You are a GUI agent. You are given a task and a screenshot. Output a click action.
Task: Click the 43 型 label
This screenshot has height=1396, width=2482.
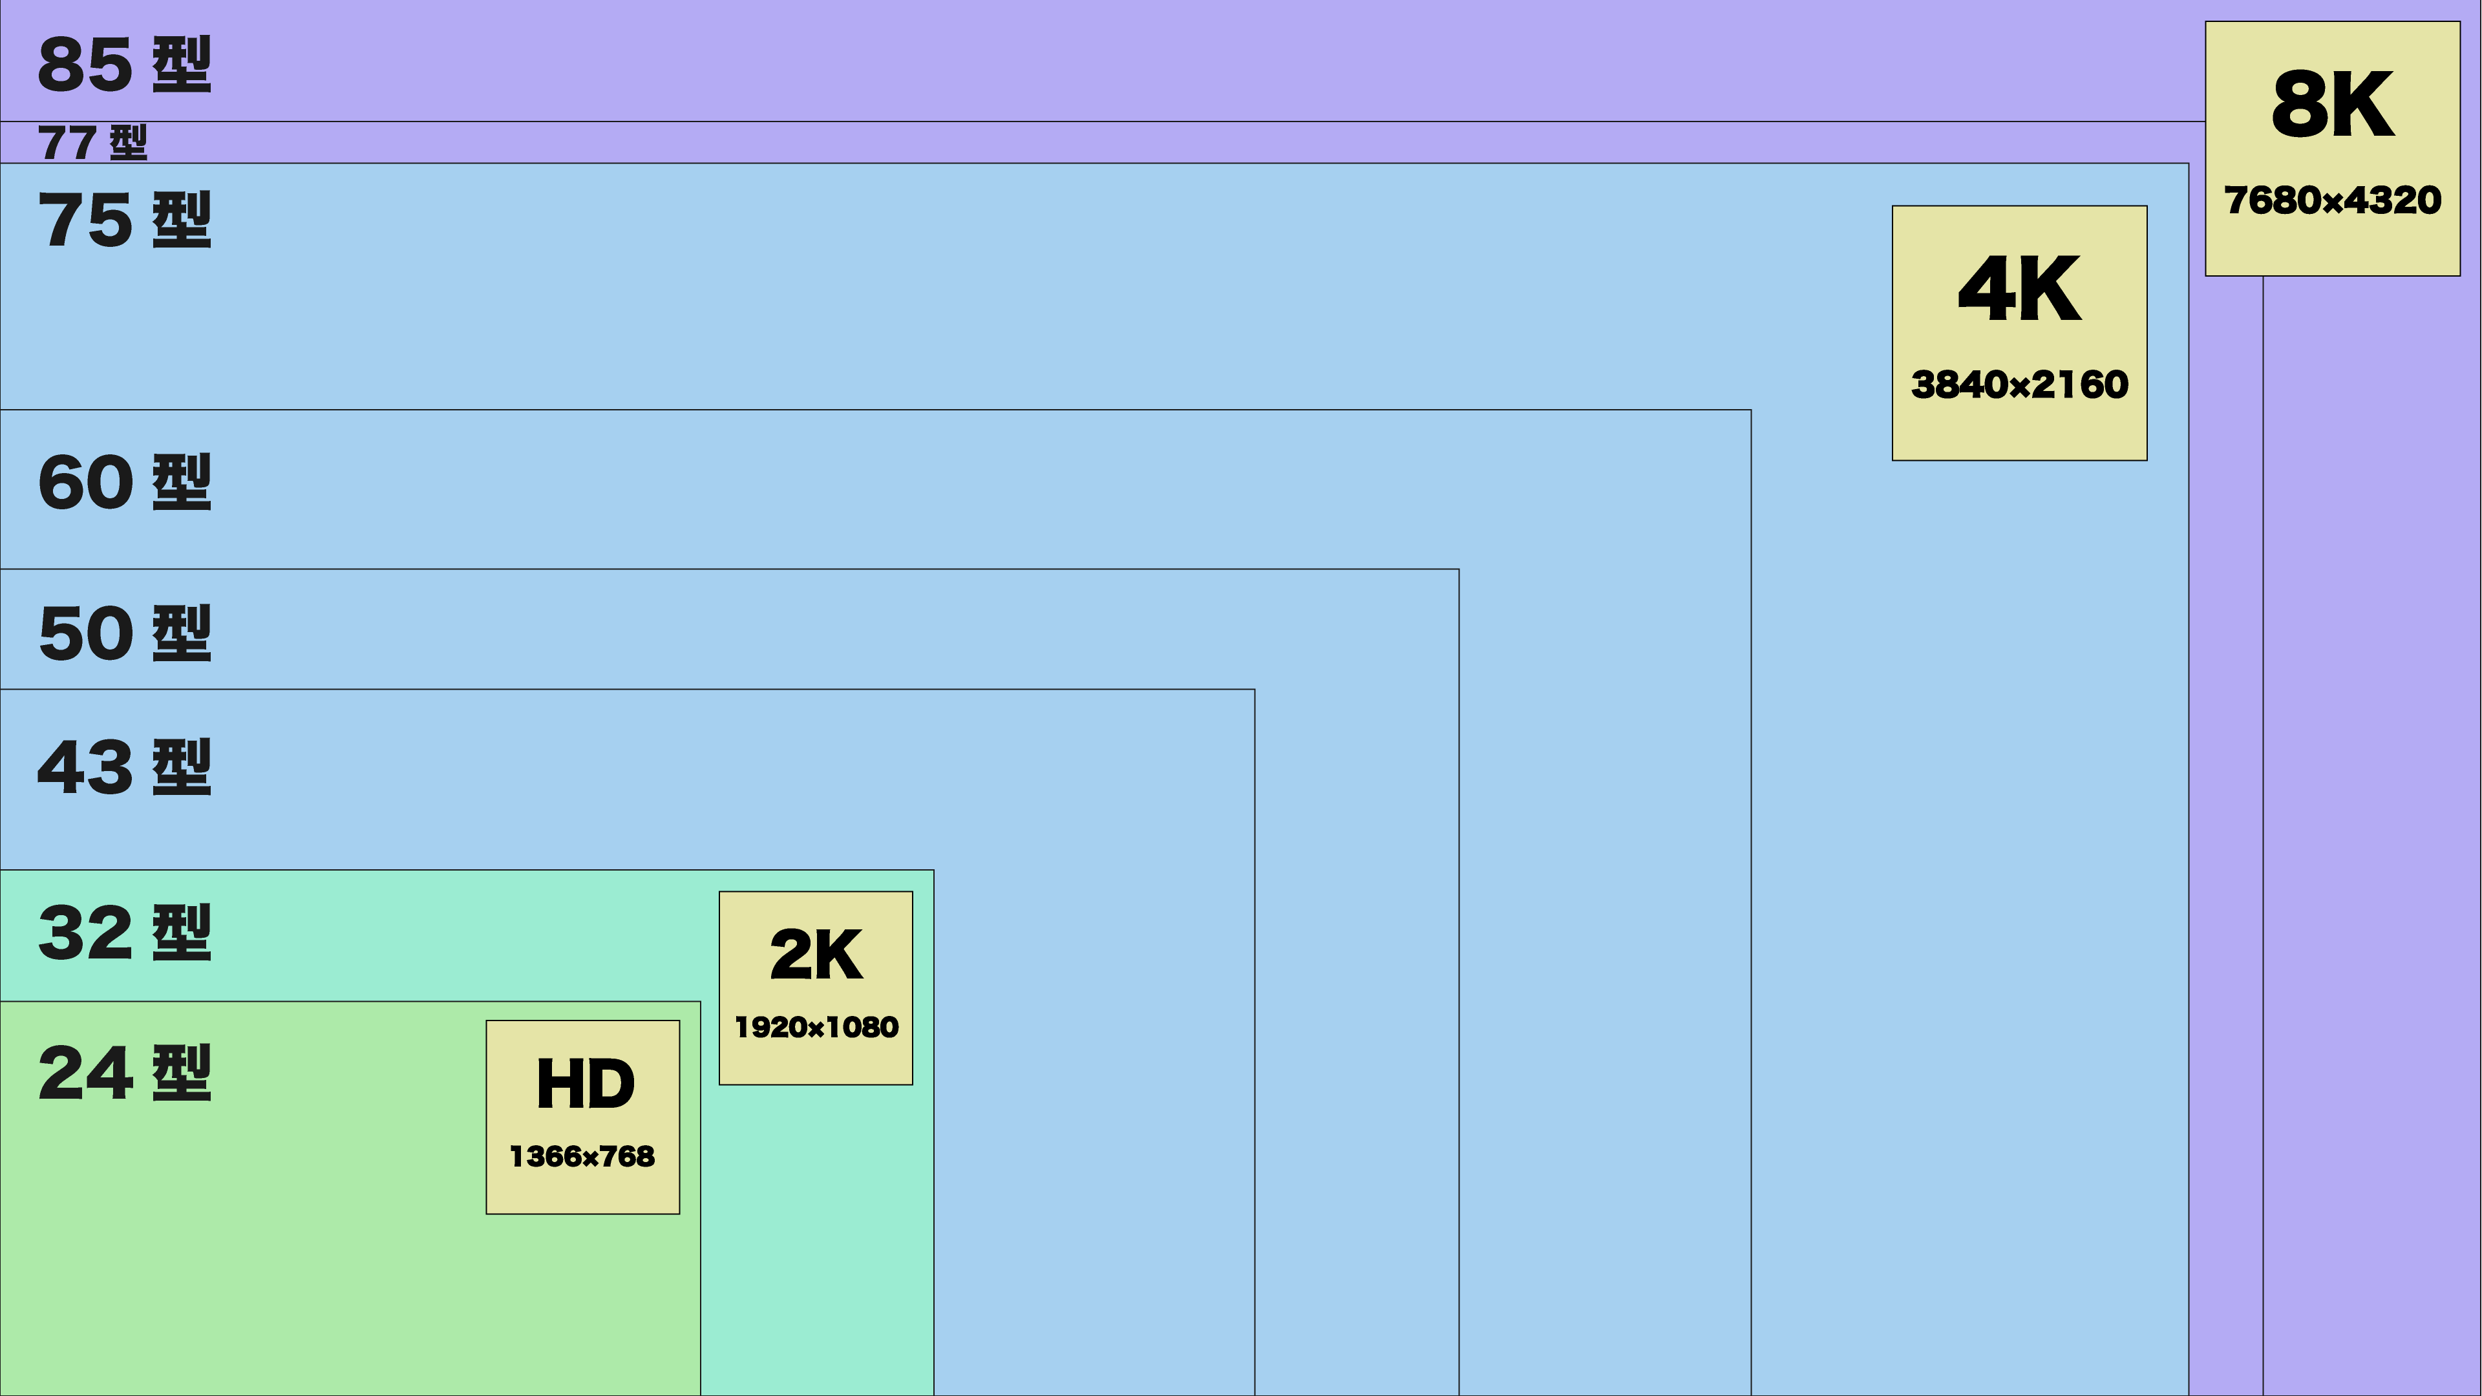coord(124,767)
